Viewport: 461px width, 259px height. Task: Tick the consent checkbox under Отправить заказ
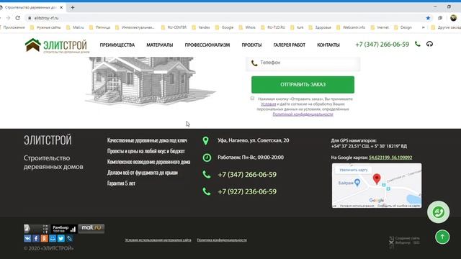coord(252,98)
